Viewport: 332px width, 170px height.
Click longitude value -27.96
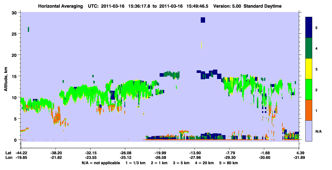(195, 158)
